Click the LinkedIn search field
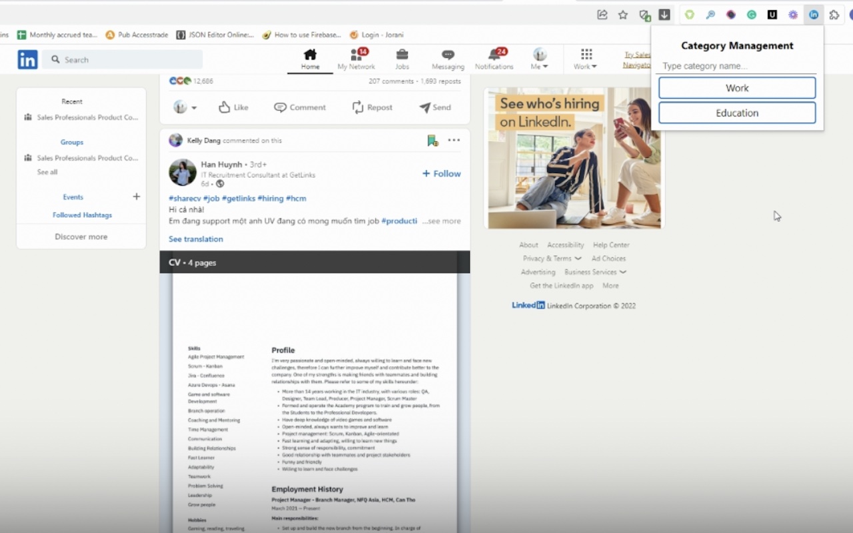This screenshot has width=853, height=533. tap(122, 59)
